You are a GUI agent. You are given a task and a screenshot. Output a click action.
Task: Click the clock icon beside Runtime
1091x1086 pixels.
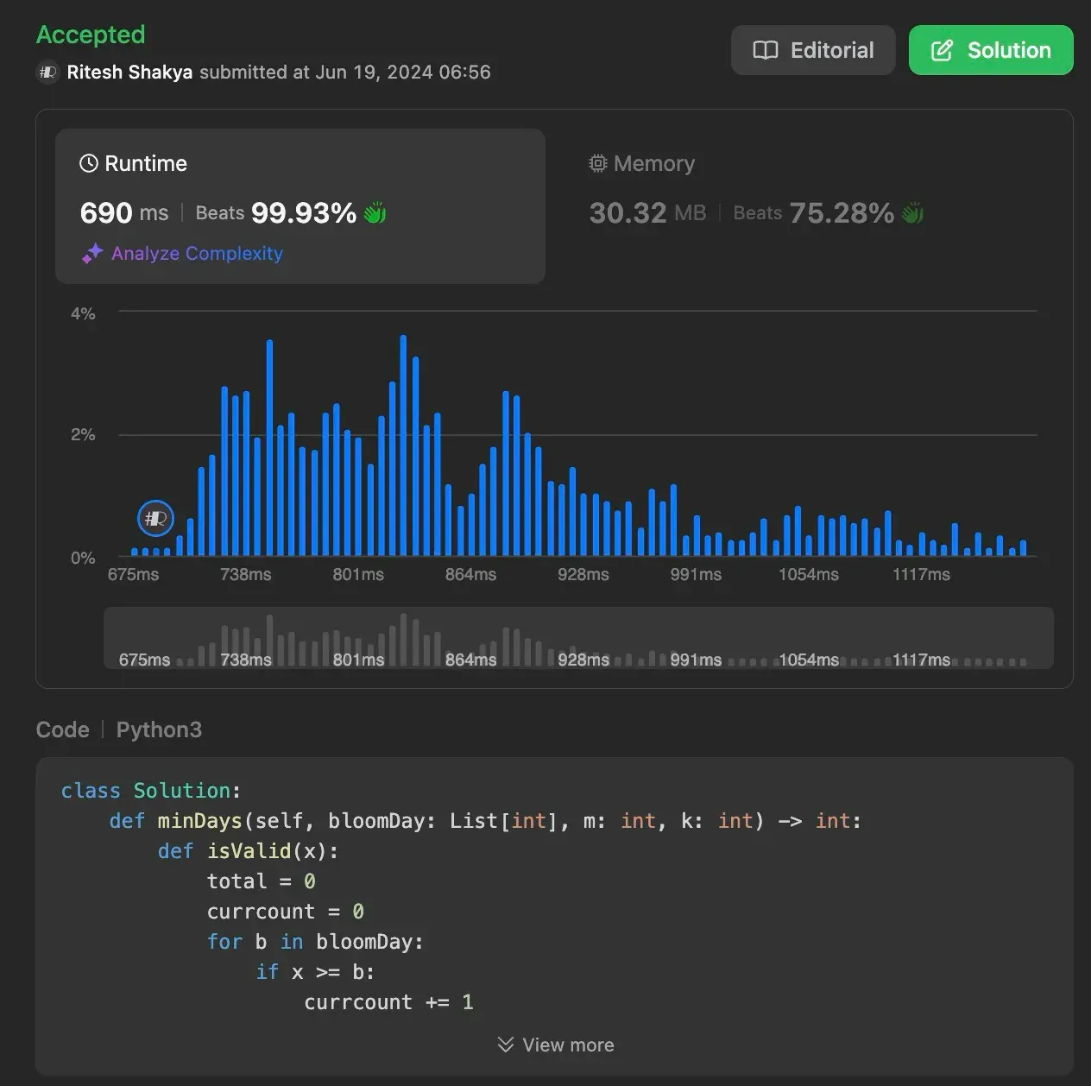pos(89,162)
